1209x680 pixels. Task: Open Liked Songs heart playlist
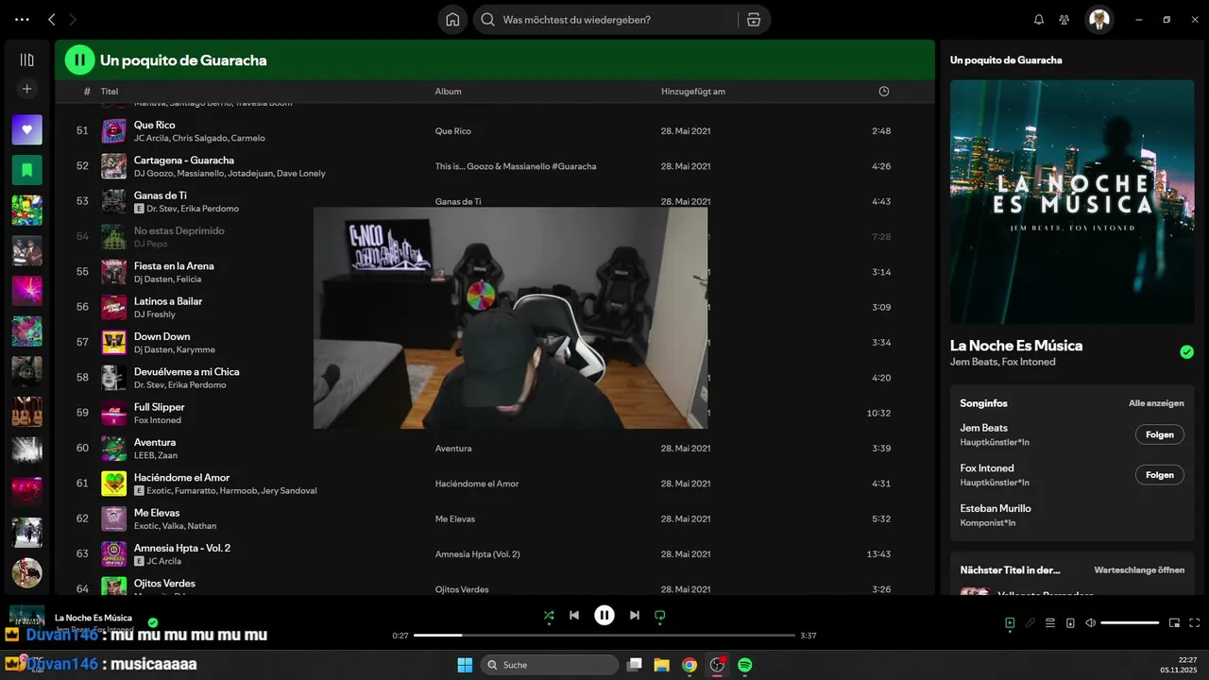pyautogui.click(x=26, y=129)
